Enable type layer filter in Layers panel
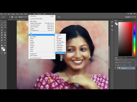 coord(129,60)
